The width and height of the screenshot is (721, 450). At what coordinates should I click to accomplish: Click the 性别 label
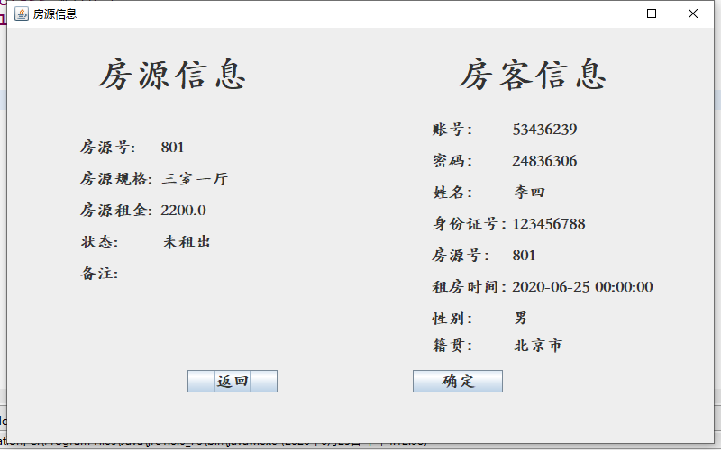pos(452,318)
